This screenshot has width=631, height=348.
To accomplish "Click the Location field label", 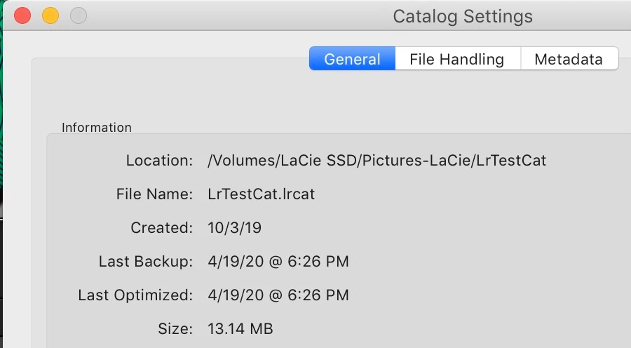I will point(159,161).
